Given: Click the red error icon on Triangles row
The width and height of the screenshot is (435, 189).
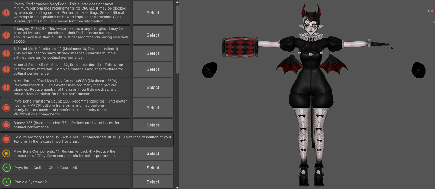Looking at the screenshot, I should (x=6, y=35).
